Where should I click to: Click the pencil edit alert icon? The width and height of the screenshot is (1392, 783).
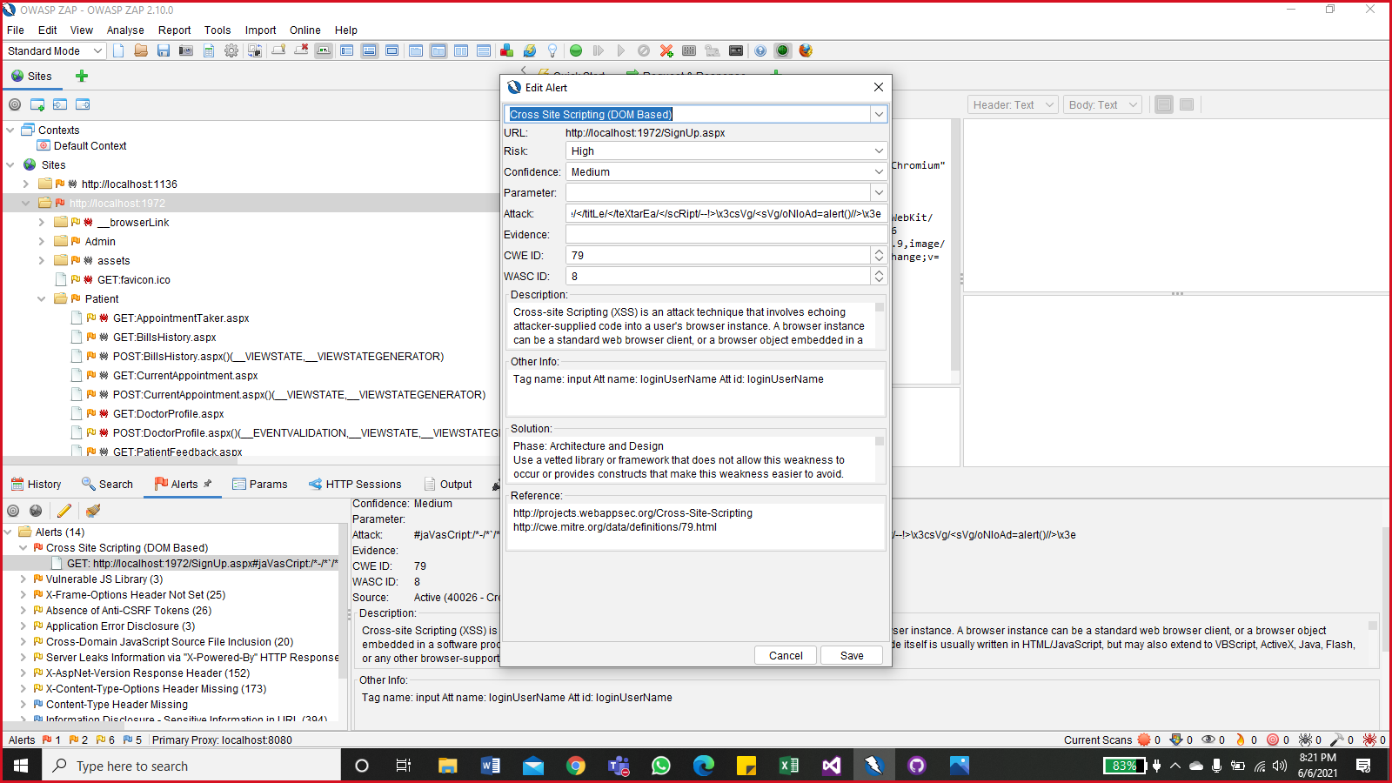[x=64, y=511]
